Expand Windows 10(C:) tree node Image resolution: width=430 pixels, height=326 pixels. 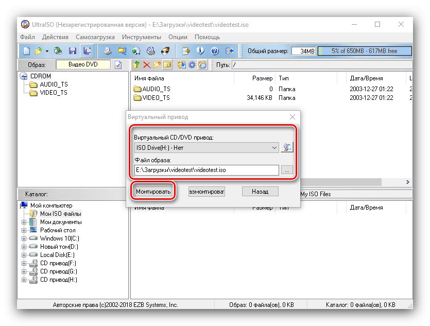[x=24, y=238]
